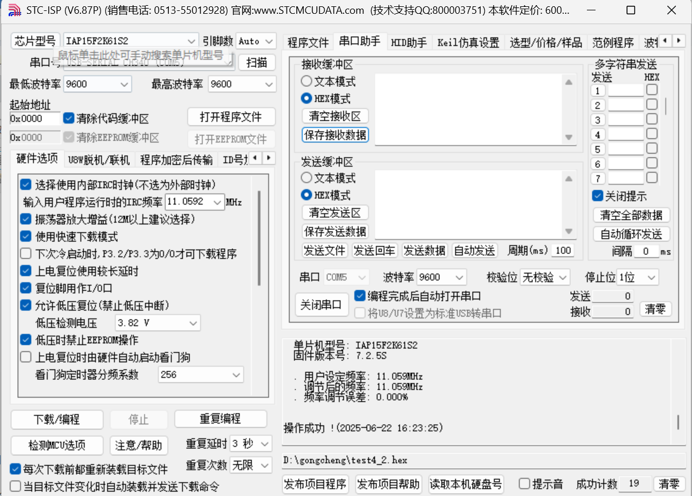The image size is (692, 496).
Task: Expand 看门狗定时器分频系数 dropdown
Action: point(201,374)
